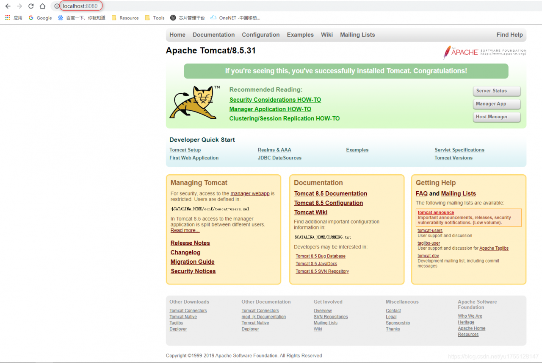This screenshot has height=363, width=542.
Task: Open the taglibs-user mailing list link
Action: click(x=429, y=243)
